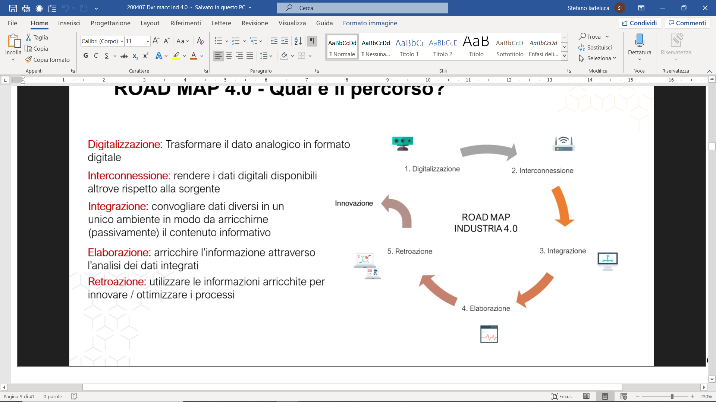Click the Format Painter icon (Copia formato)
The width and height of the screenshot is (716, 402).
point(28,60)
